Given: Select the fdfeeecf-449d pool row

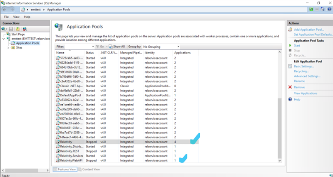Looking at the screenshot, I should [x=127, y=137].
